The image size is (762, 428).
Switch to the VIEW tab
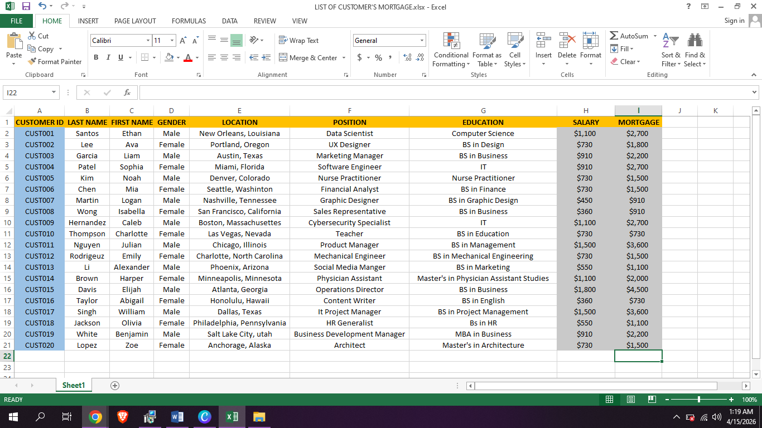point(300,21)
